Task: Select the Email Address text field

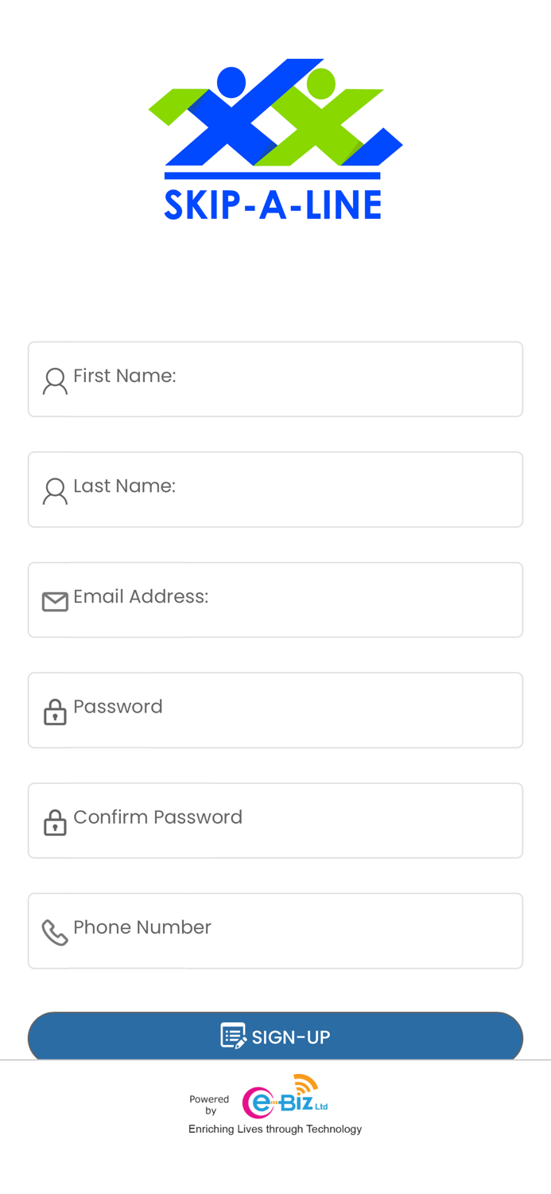Action: pos(294,600)
